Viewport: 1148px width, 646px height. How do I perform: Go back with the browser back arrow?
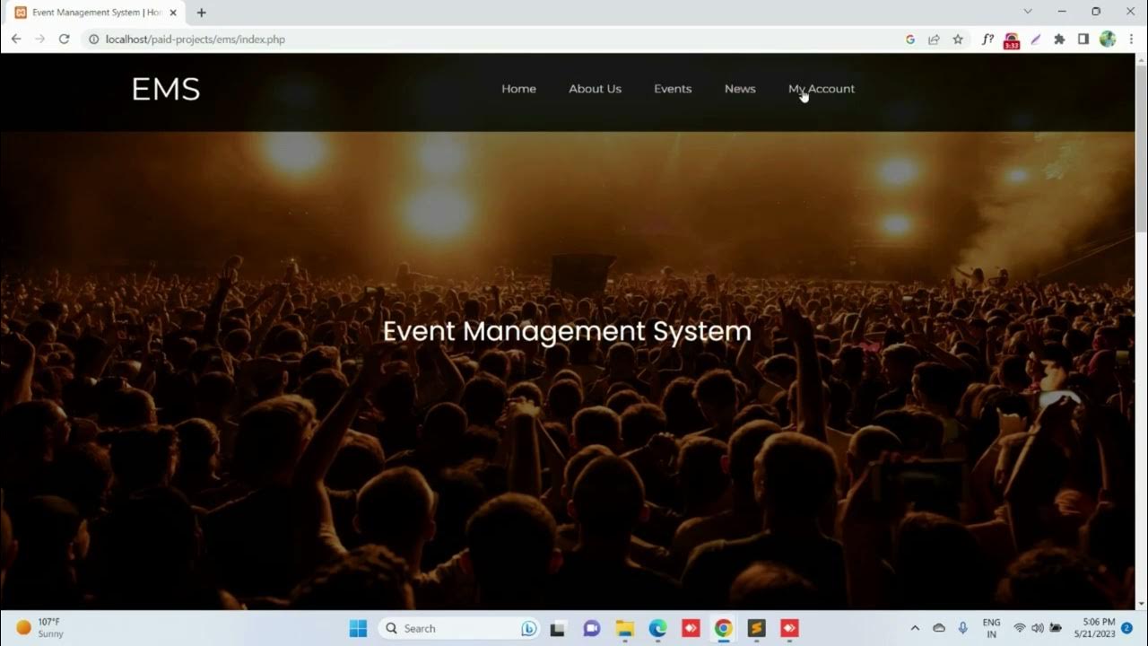[x=16, y=39]
